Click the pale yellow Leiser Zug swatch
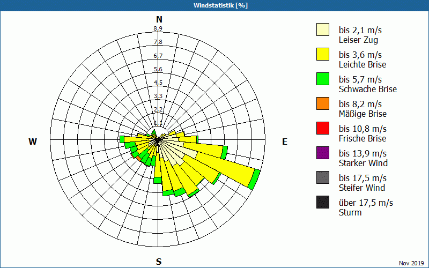Screen dimensions: 429x268 tap(323, 29)
